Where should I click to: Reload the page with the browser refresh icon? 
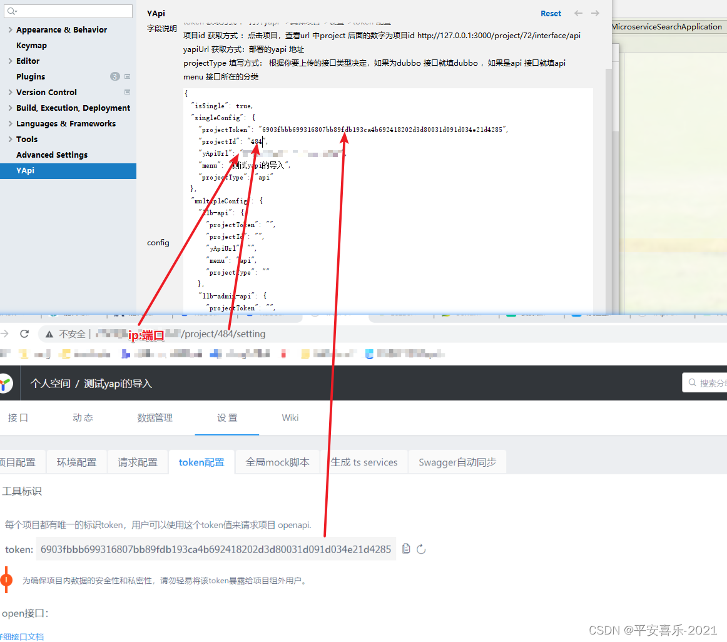(24, 334)
